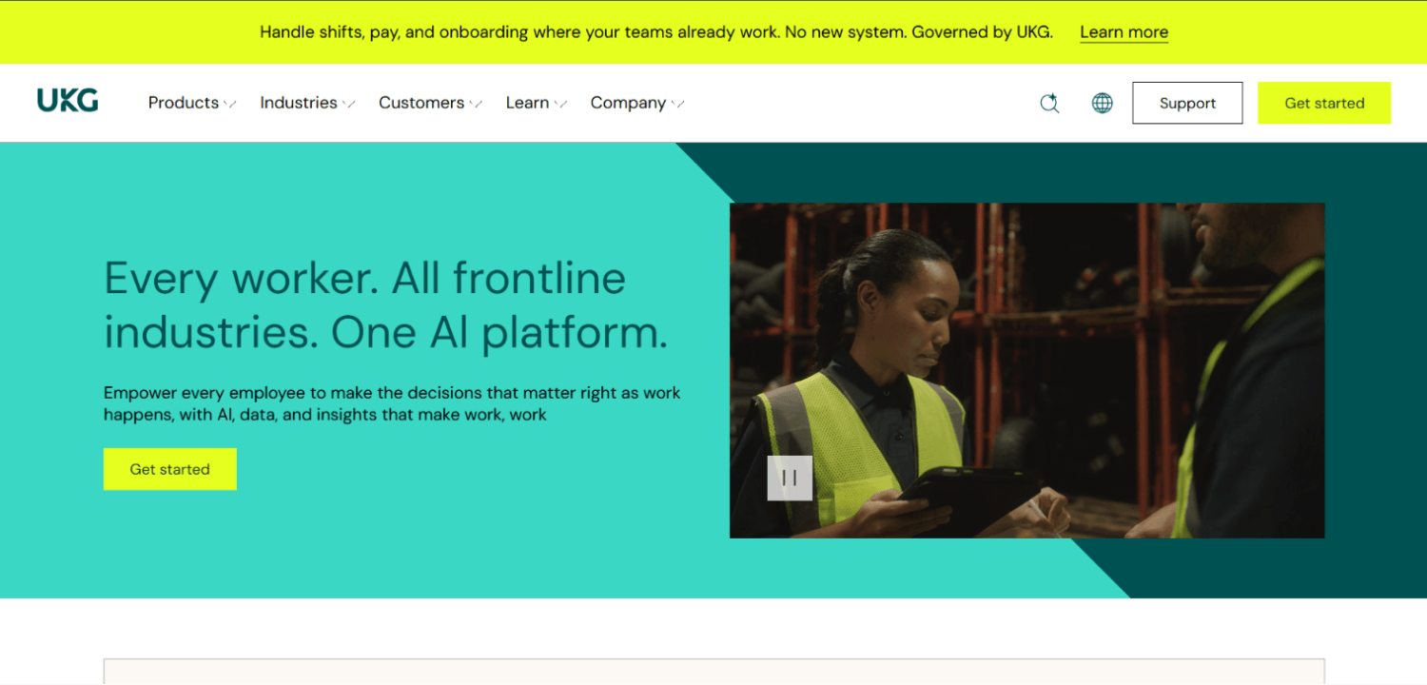The height and width of the screenshot is (685, 1427).
Task: Expand the Company chevron
Action: pos(678,104)
